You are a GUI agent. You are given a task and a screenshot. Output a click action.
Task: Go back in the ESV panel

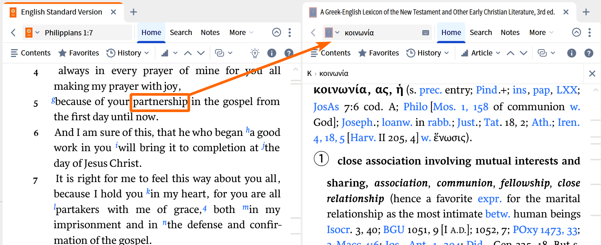tap(13, 33)
